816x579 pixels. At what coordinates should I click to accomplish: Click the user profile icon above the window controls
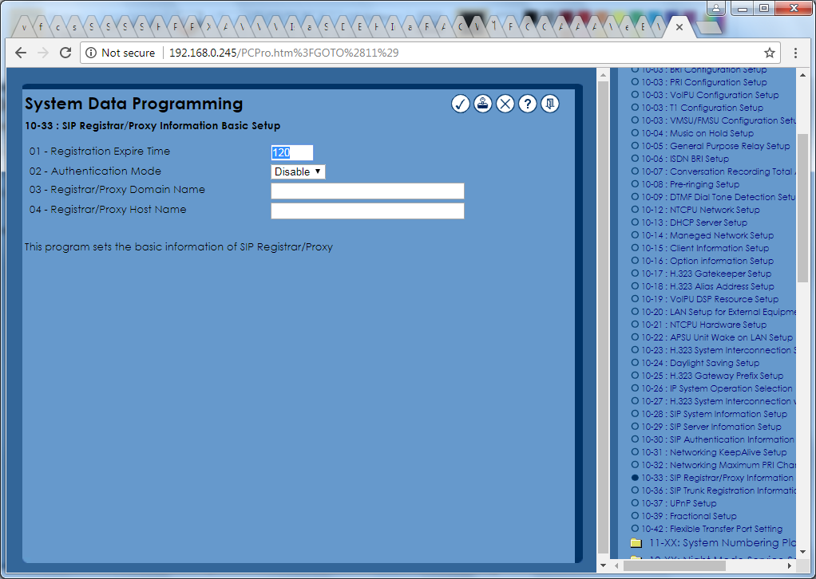point(715,8)
